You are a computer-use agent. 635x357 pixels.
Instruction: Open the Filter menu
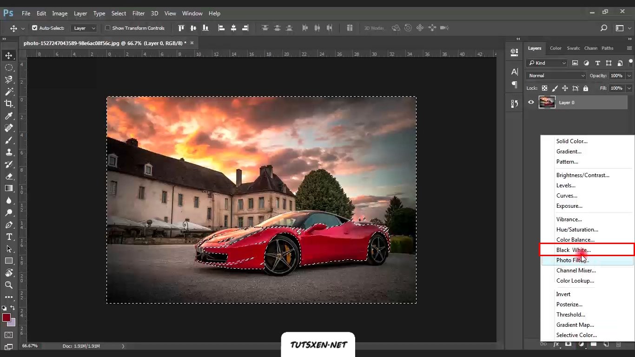[139, 13]
